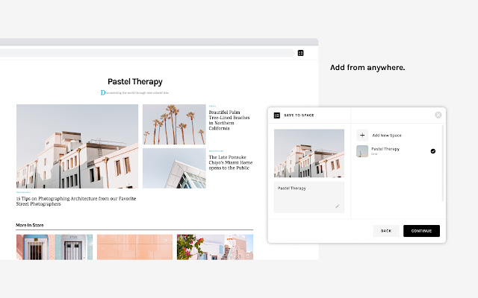Screen dimensions: 478x298
Task: Click the palm trees photo
Action: pyautogui.click(x=174, y=124)
